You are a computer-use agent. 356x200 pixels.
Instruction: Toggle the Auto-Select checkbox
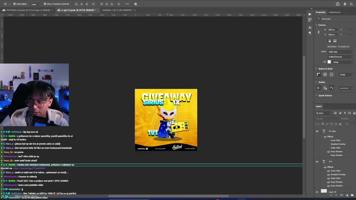(x=14, y=4)
